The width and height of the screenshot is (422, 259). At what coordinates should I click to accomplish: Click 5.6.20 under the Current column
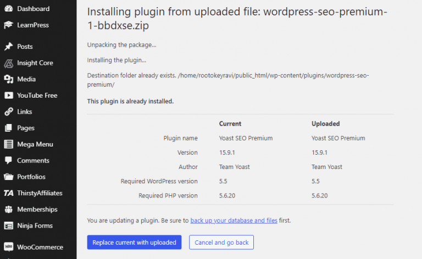pos(227,195)
